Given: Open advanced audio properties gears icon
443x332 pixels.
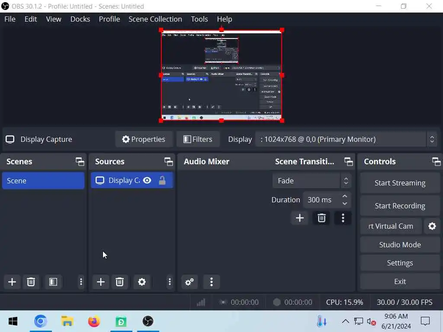Looking at the screenshot, I should click(189, 282).
